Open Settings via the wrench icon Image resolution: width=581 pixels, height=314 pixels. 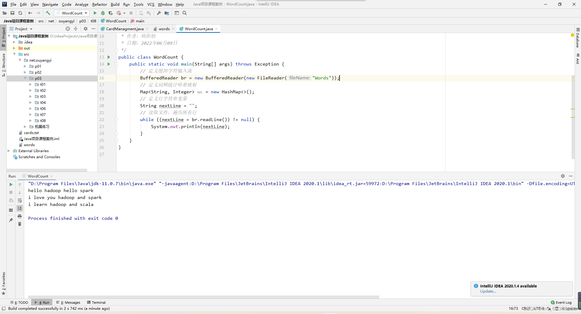coord(159,13)
